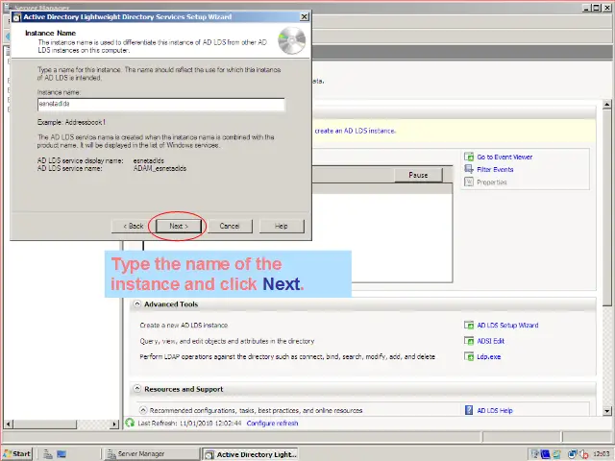The image size is (615, 461).
Task: Click the wizard title bar icon
Action: (16, 17)
